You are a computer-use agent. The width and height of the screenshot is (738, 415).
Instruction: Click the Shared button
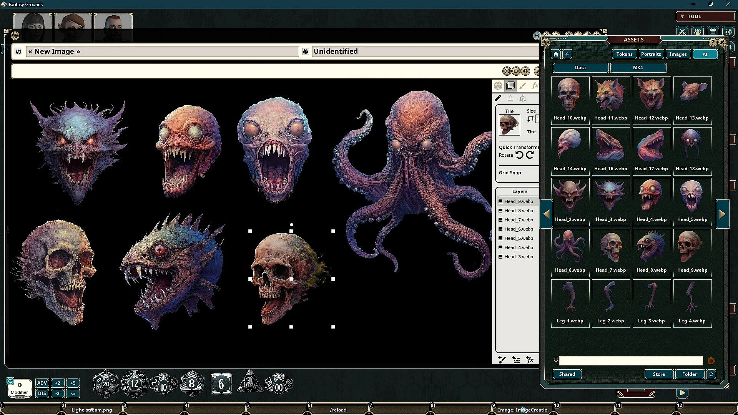pos(567,374)
